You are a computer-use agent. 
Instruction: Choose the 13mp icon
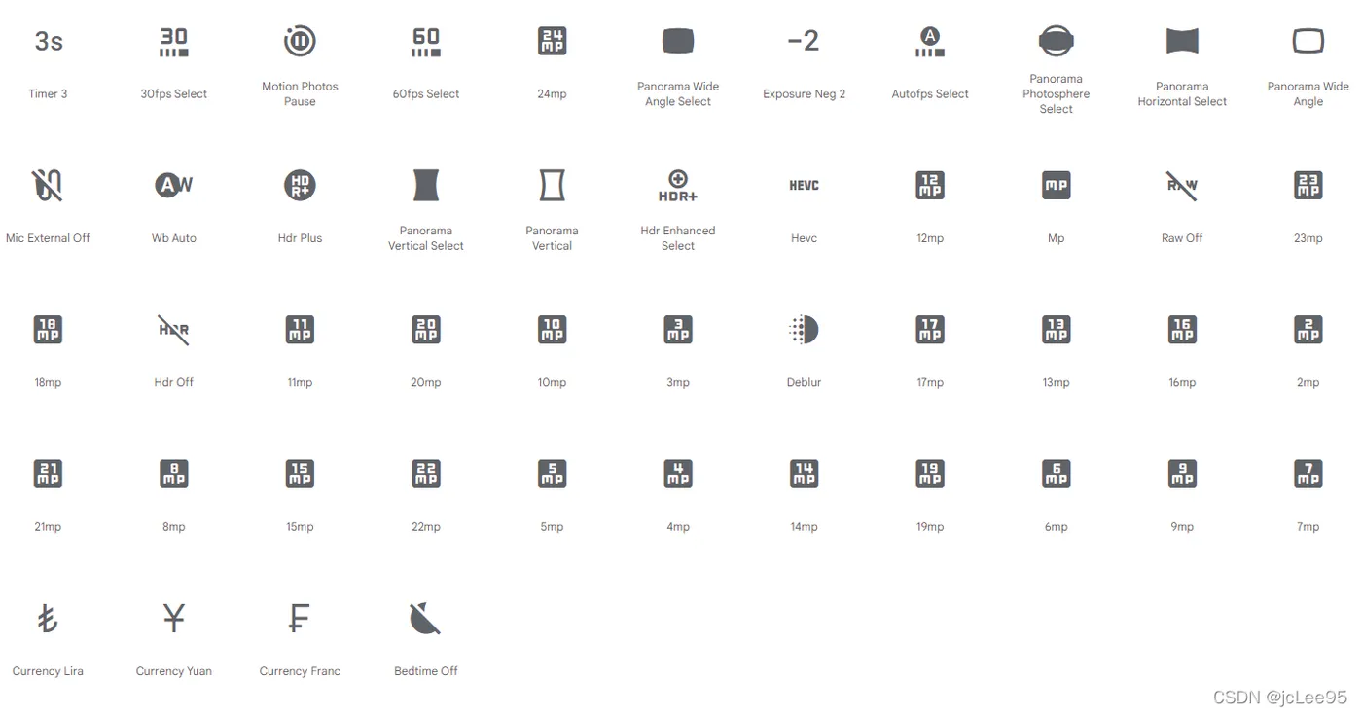pyautogui.click(x=1056, y=330)
